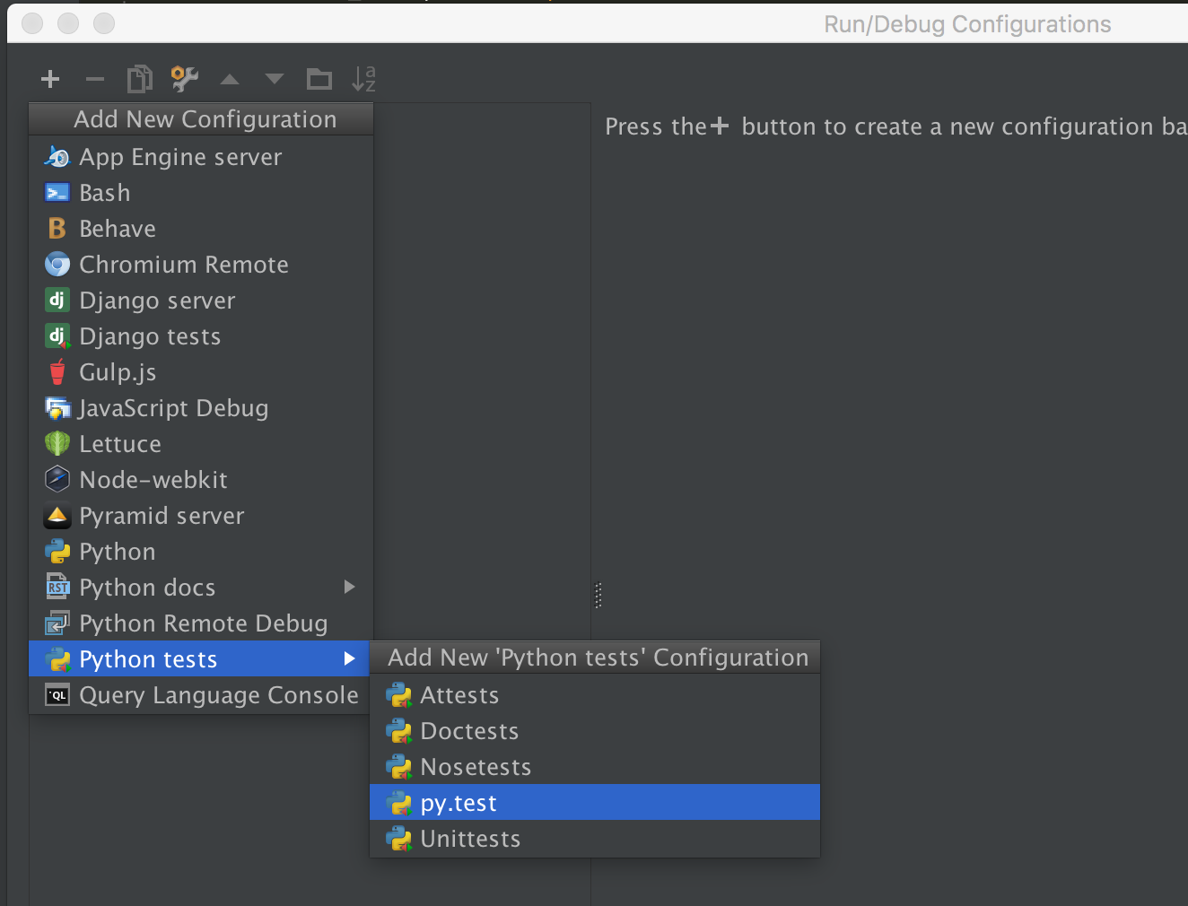This screenshot has height=906, width=1188.
Task: Click the Chromium Remote browser icon
Action: pos(57,265)
